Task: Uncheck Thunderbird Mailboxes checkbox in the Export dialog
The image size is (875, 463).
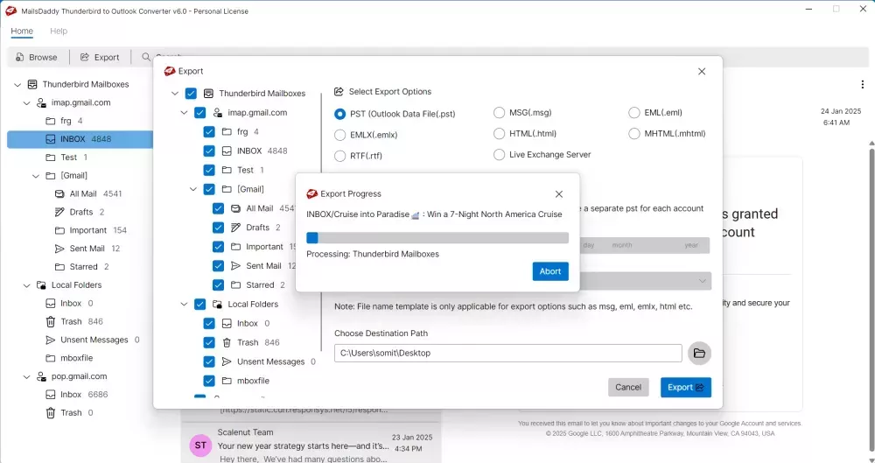Action: [191, 94]
